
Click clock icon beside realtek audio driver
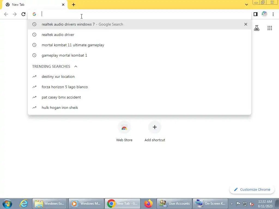coord(34,35)
